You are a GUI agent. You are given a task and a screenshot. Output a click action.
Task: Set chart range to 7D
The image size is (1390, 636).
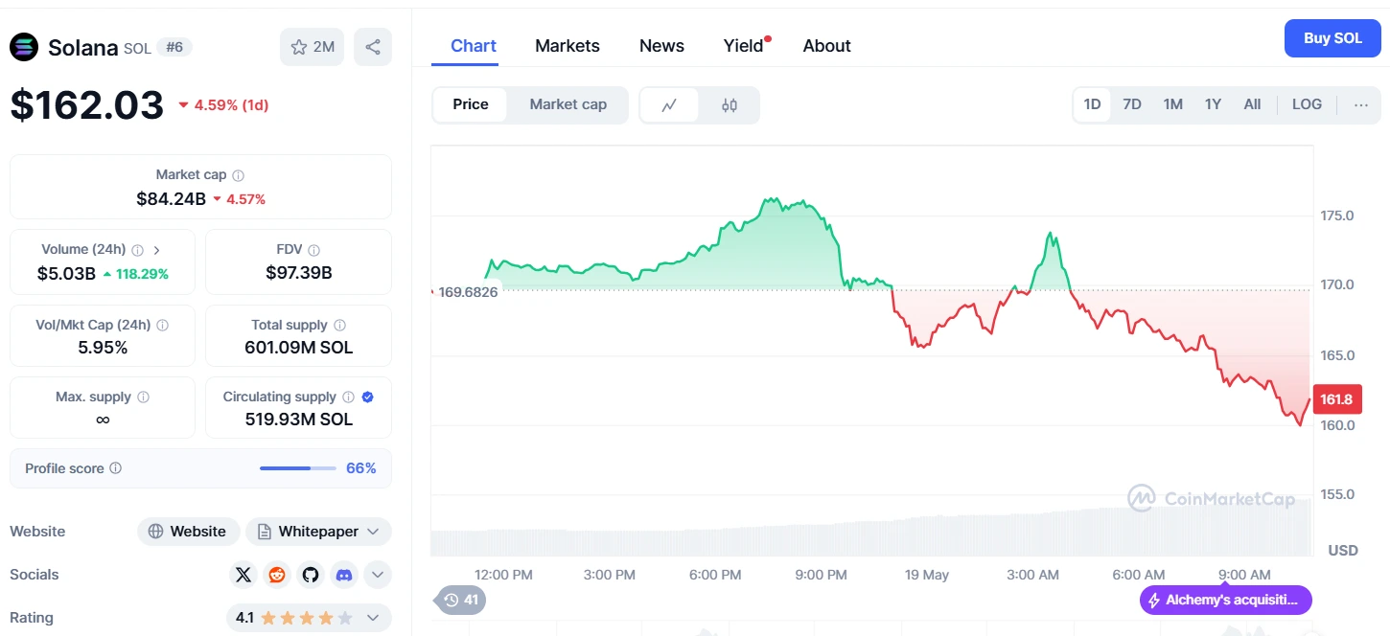click(1132, 104)
